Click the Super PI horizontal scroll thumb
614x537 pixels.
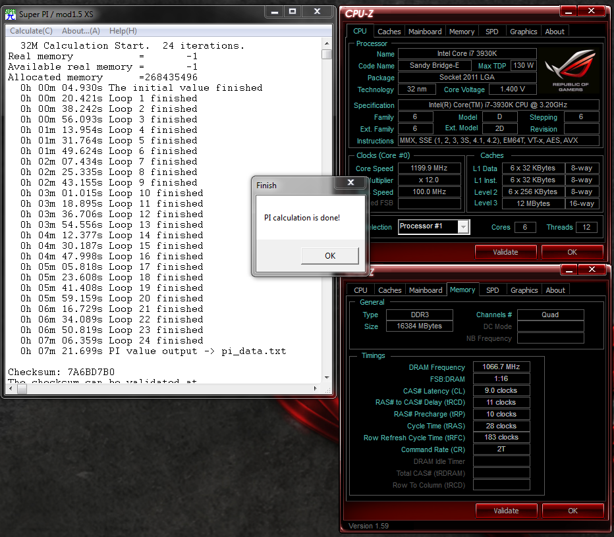22,389
